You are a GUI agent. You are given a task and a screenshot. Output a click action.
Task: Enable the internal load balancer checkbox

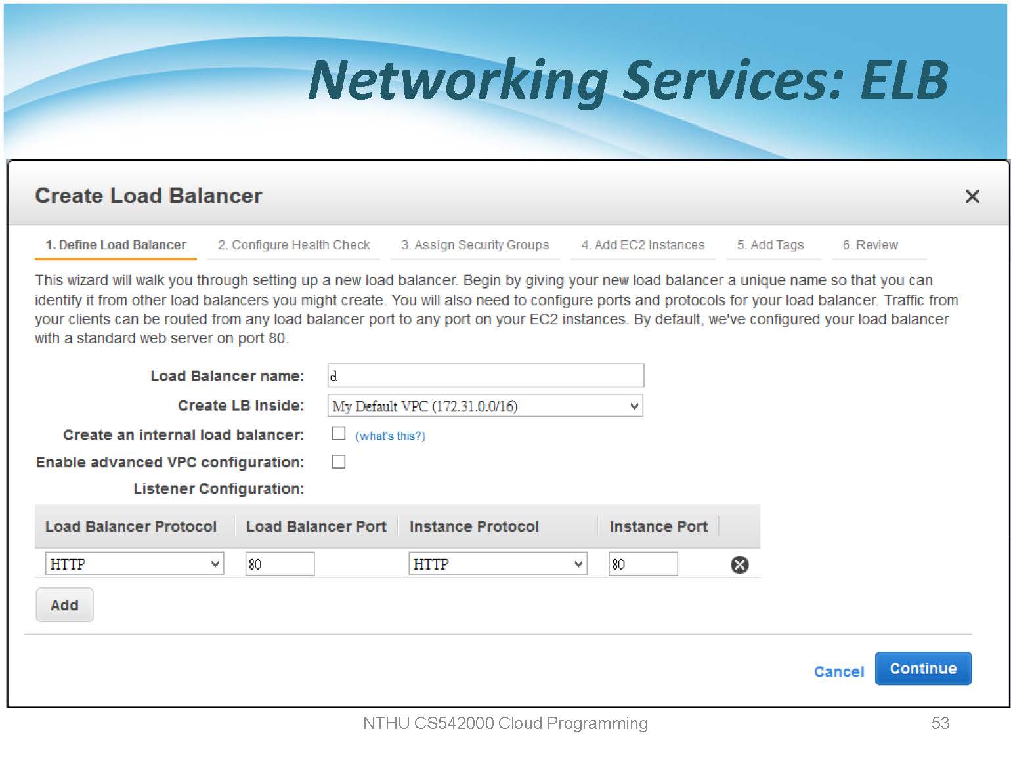click(338, 434)
